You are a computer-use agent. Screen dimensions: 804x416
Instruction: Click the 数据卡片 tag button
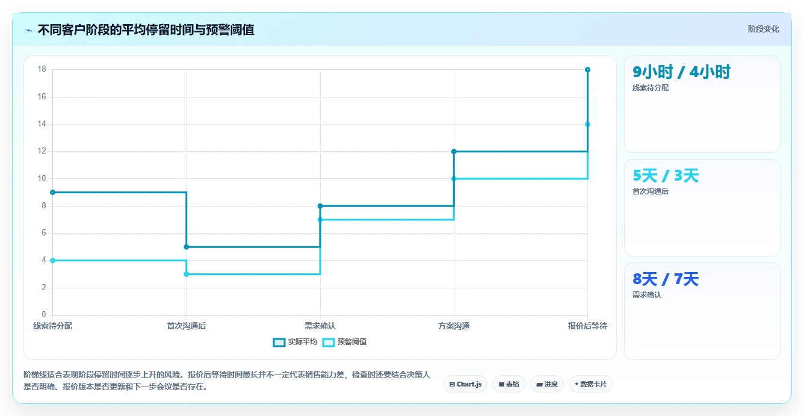pos(590,384)
